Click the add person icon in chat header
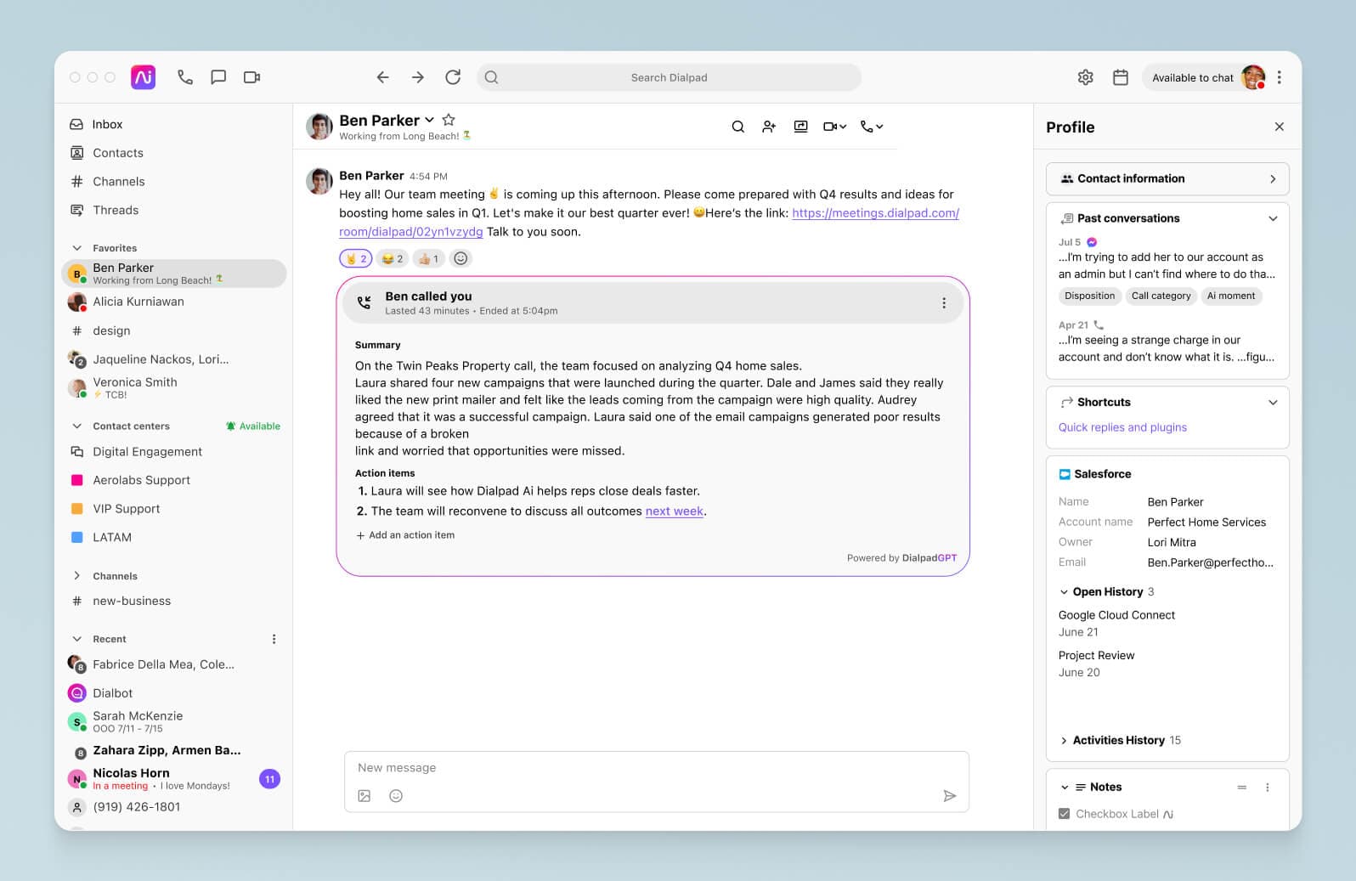This screenshot has height=881, width=1356. point(769,127)
